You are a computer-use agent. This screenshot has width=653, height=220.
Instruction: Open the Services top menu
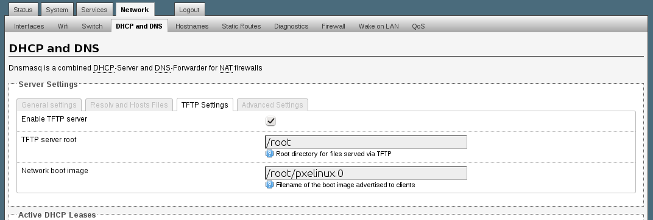click(94, 10)
